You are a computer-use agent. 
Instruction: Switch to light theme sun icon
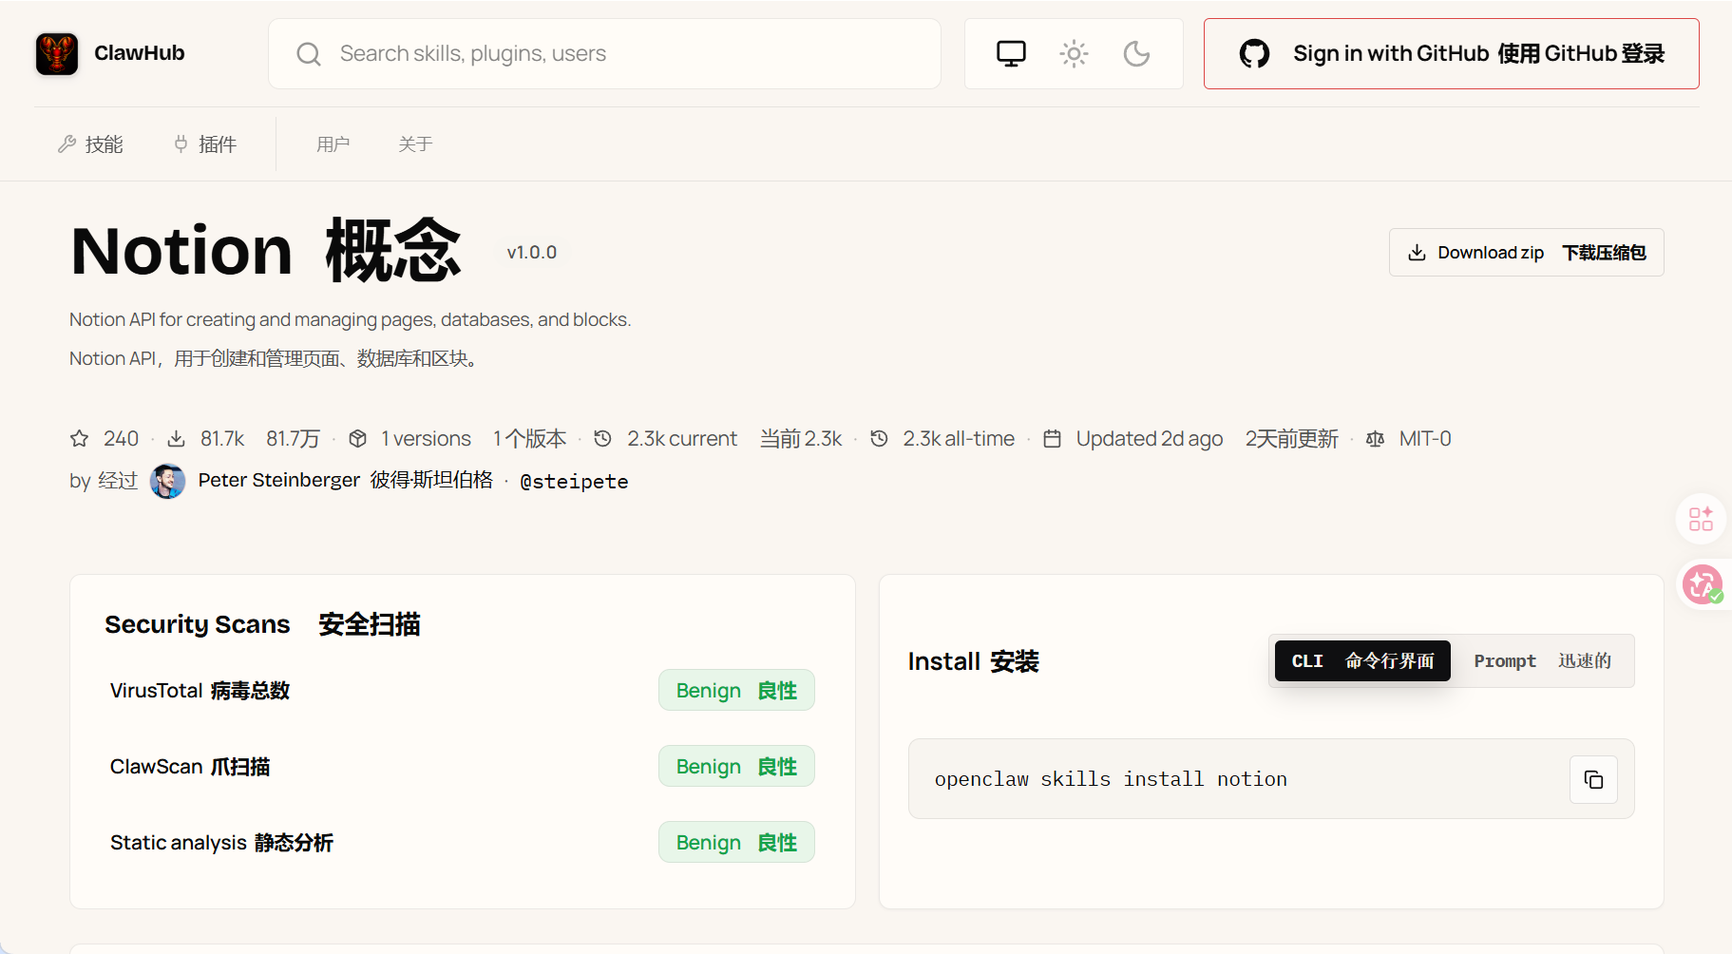[x=1074, y=53]
